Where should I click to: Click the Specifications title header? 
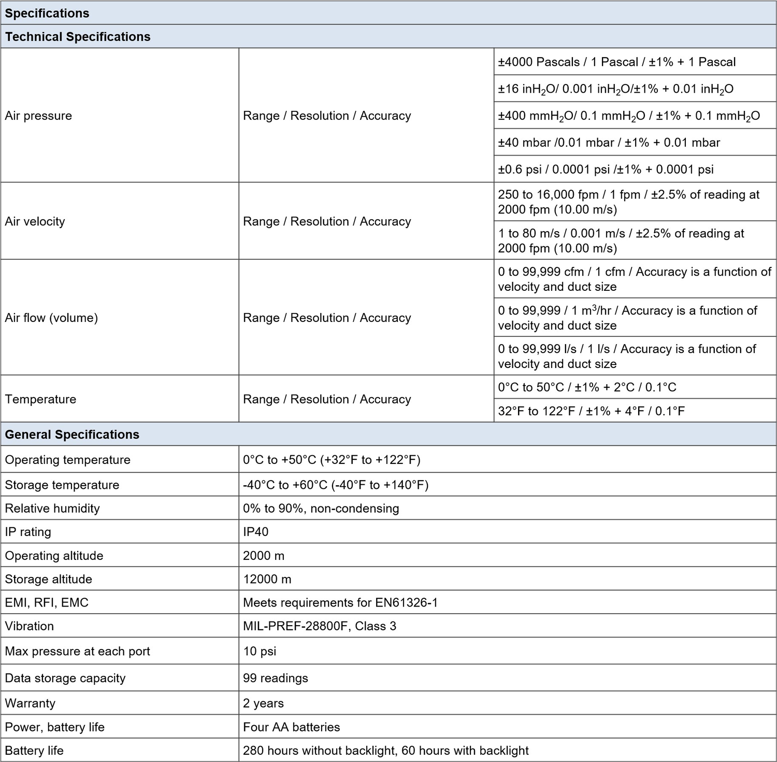pyautogui.click(x=47, y=13)
